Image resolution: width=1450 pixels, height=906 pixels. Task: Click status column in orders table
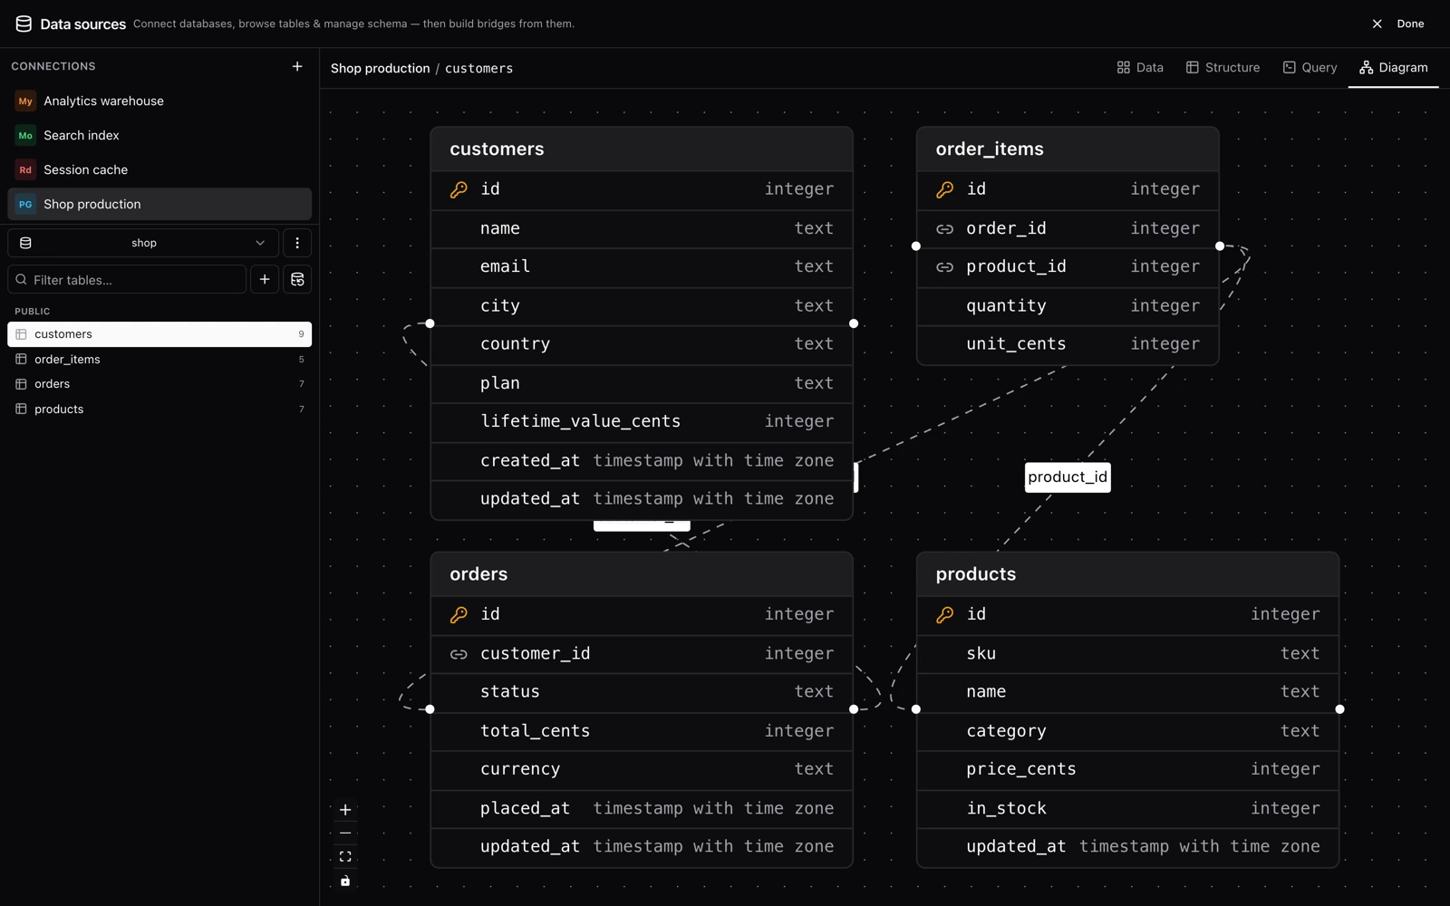click(642, 692)
